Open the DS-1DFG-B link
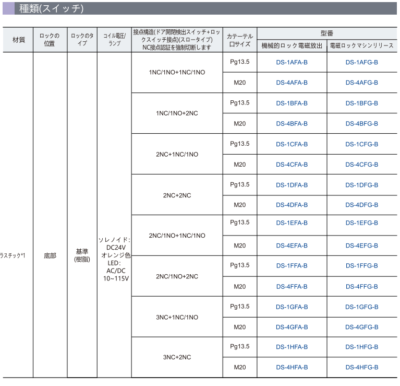Image resolution: width=400 pixels, height=386 pixels. click(361, 185)
